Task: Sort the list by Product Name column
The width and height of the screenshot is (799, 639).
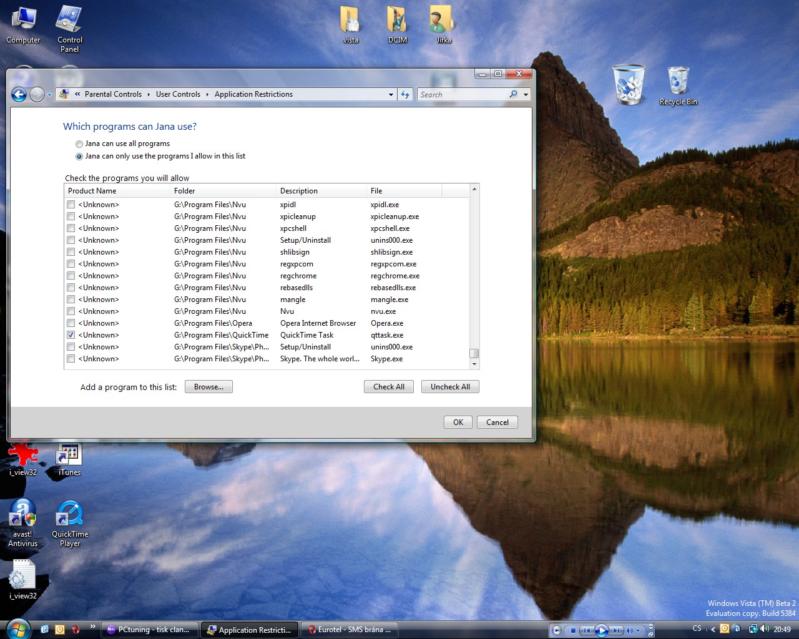Action: [x=117, y=191]
